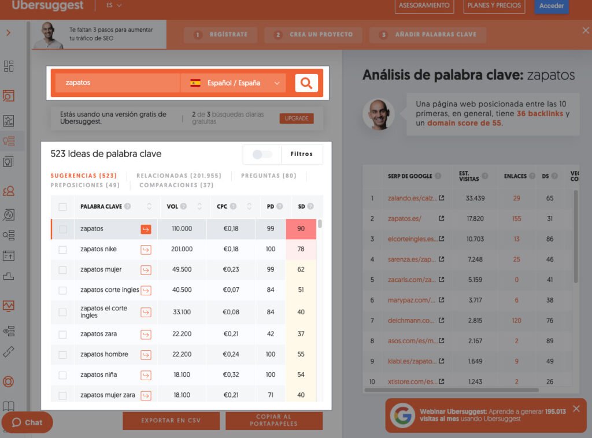Click the Acceder login button

[x=551, y=6]
